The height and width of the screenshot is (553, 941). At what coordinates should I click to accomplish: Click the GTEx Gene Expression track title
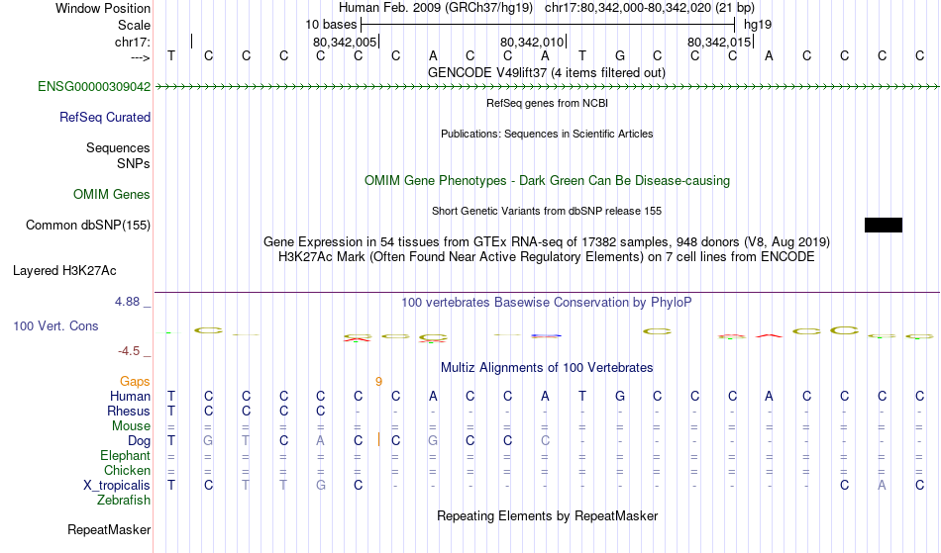pos(547,242)
